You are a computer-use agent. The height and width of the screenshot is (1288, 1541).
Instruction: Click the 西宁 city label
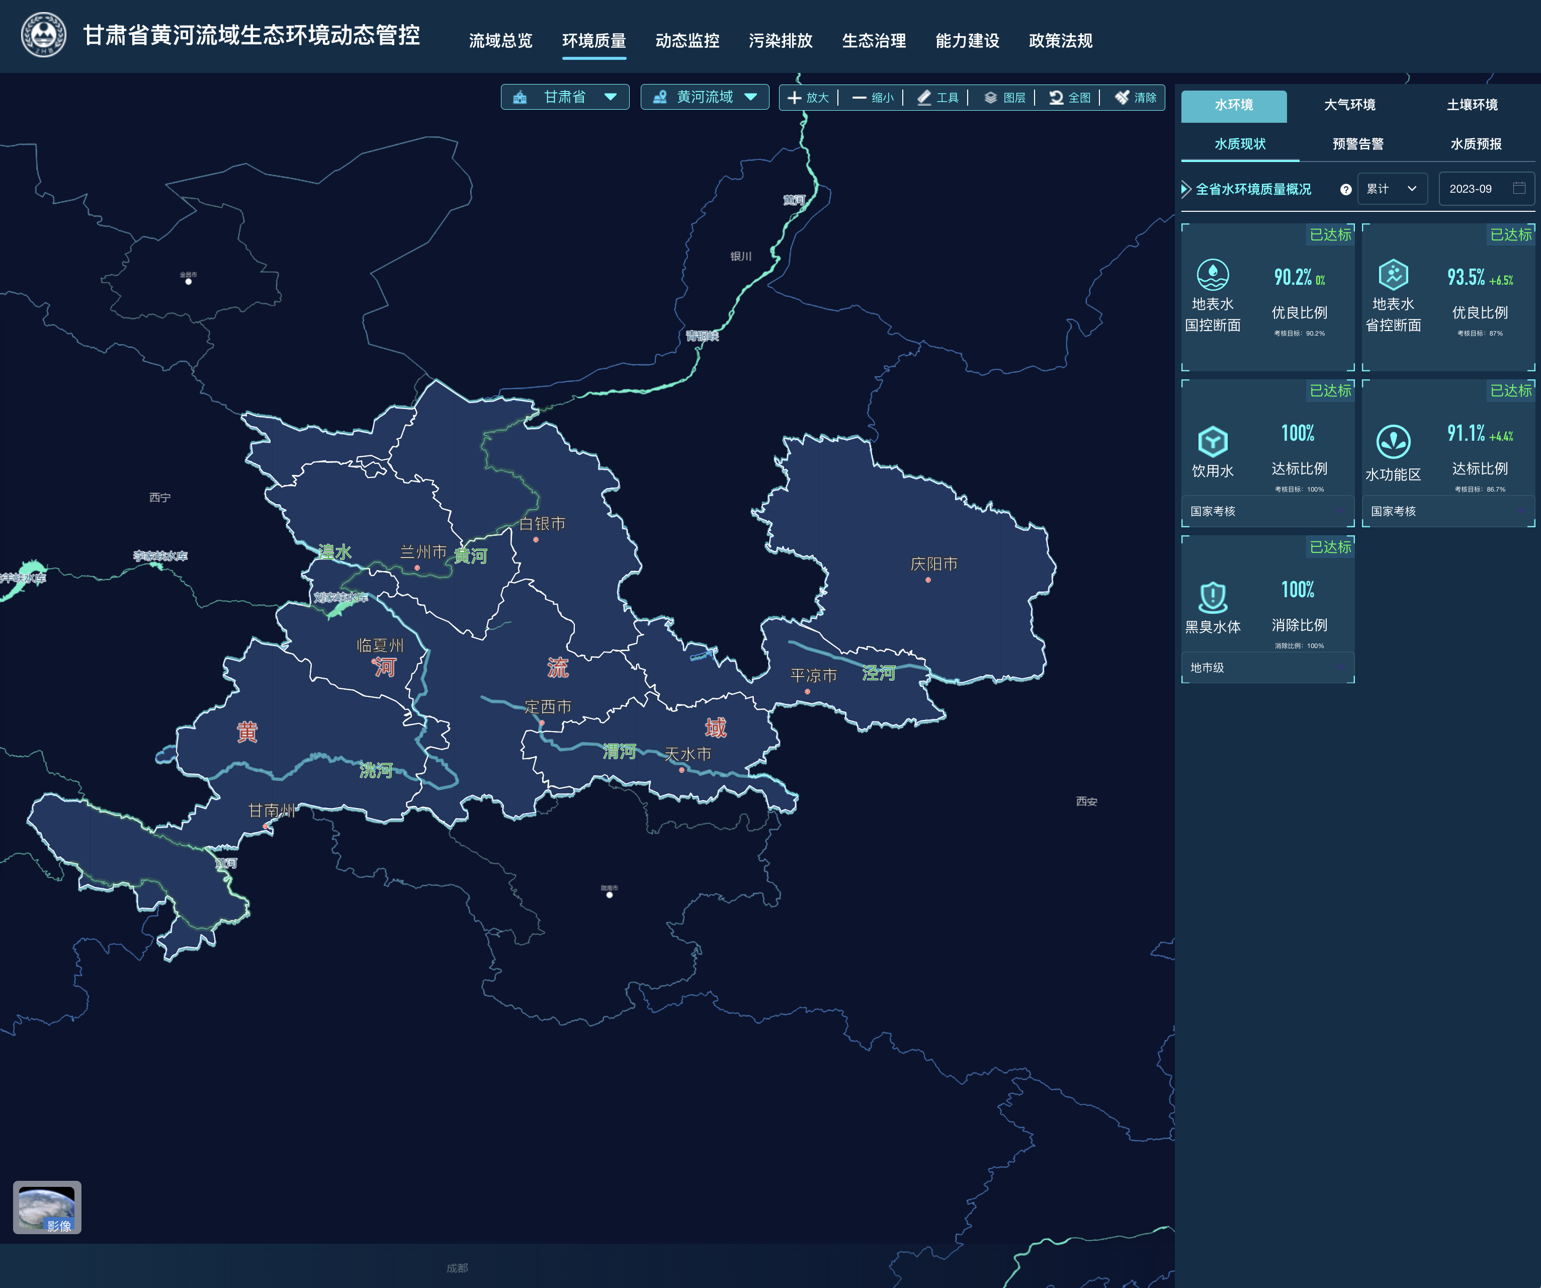[x=159, y=498]
